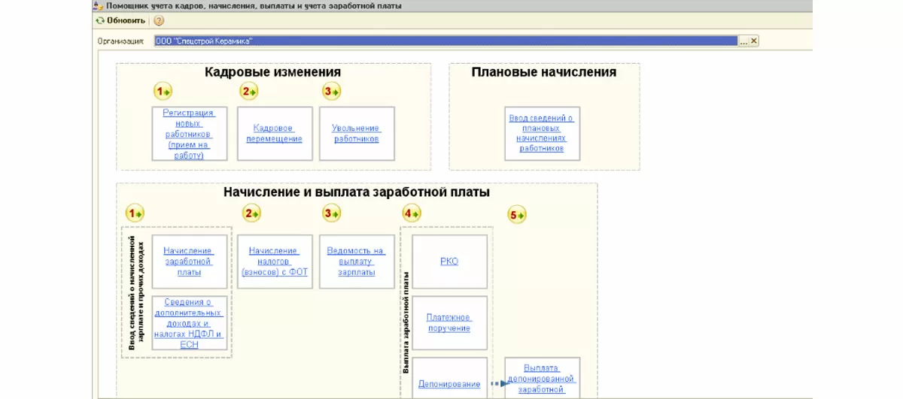Open the РКО link
The image size is (903, 399).
[x=449, y=261]
